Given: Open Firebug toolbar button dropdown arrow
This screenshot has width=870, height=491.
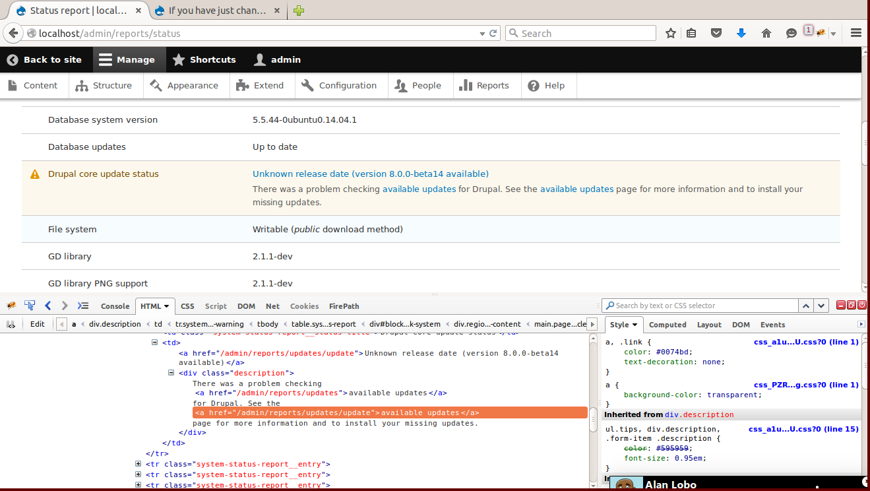Looking at the screenshot, I should [834, 34].
